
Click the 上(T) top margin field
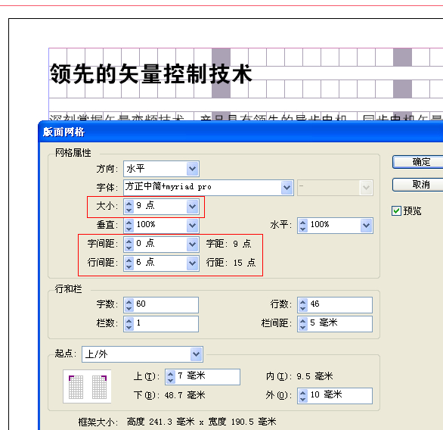click(203, 377)
